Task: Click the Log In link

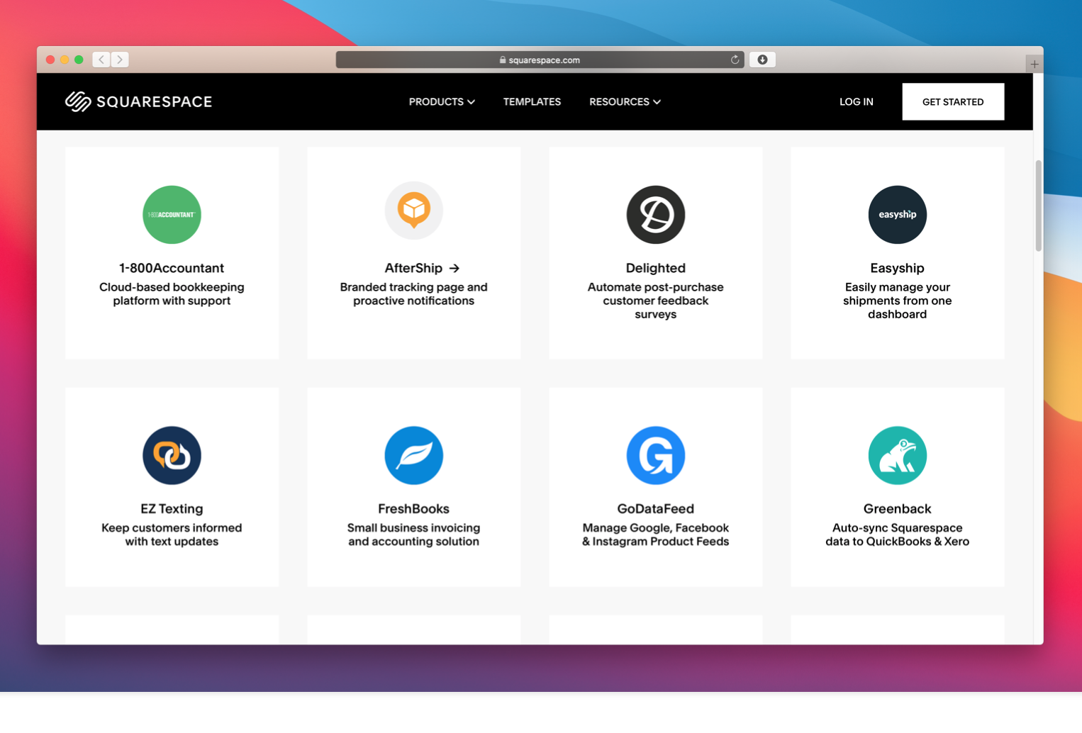Action: coord(856,102)
